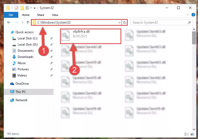Switch to details view in status bar
This screenshot has height=139, width=198.
186,134
